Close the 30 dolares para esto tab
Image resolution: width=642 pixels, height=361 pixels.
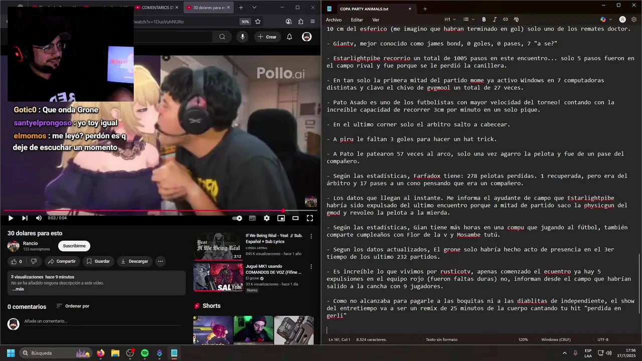tap(229, 8)
